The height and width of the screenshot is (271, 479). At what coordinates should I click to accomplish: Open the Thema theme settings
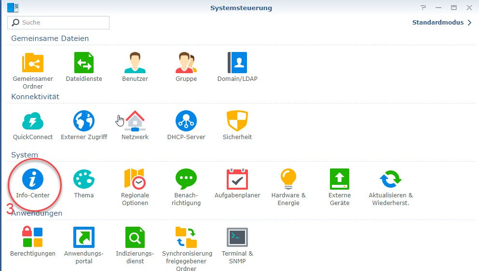(84, 180)
